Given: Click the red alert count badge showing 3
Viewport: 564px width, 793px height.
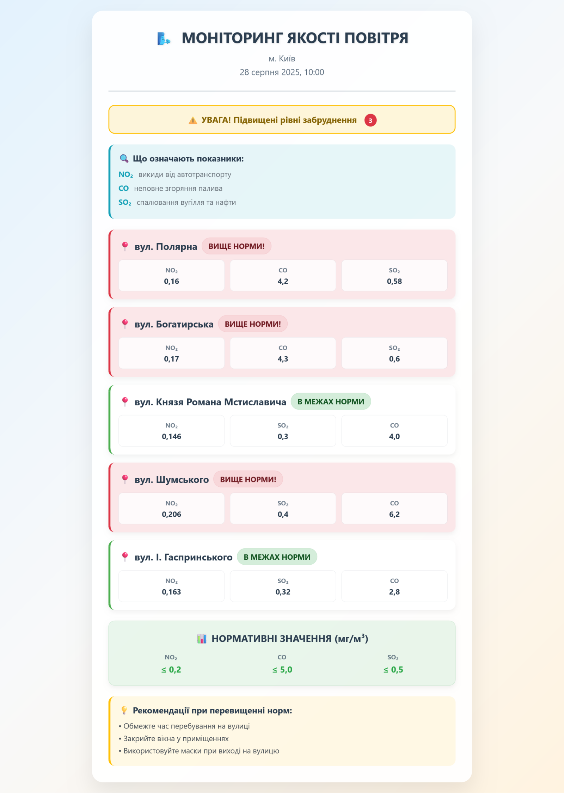Looking at the screenshot, I should (x=370, y=121).
